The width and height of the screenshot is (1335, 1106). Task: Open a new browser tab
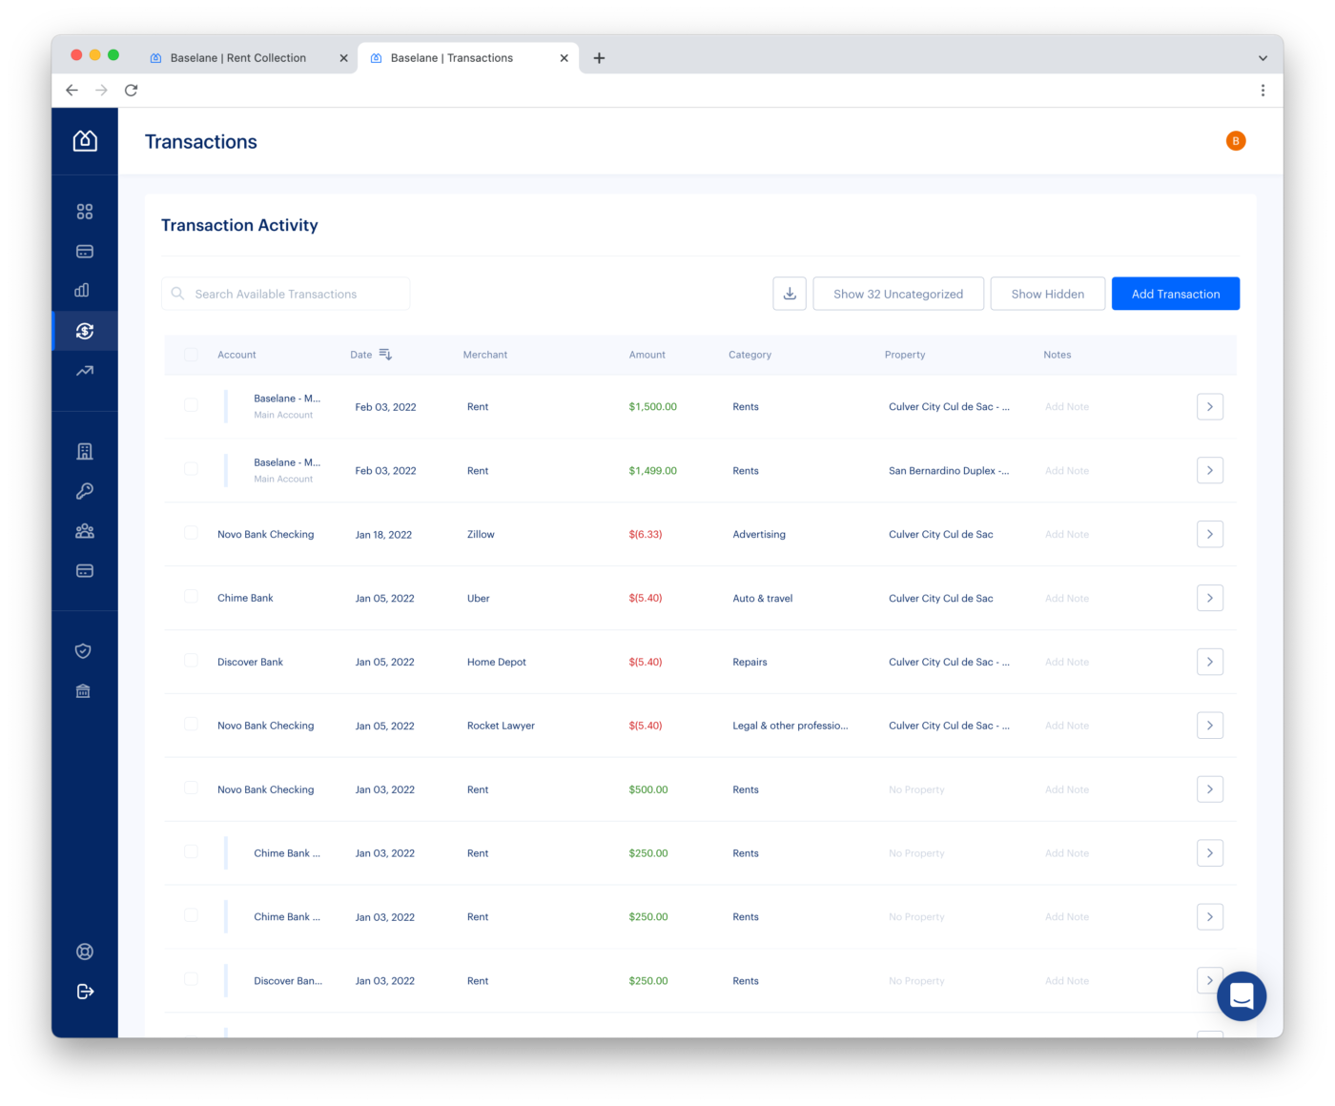599,57
